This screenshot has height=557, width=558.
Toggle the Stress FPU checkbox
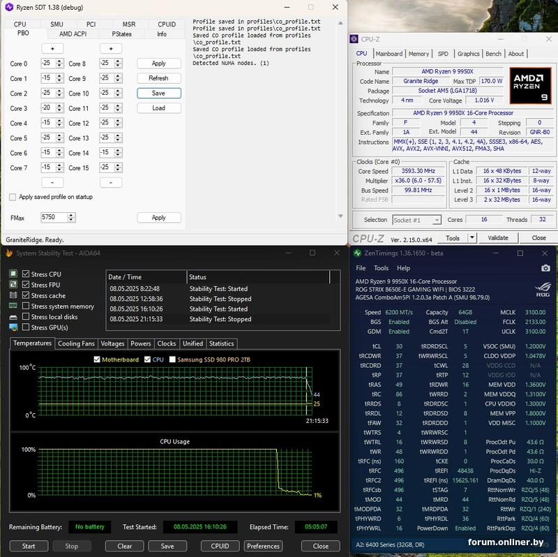click(x=26, y=284)
